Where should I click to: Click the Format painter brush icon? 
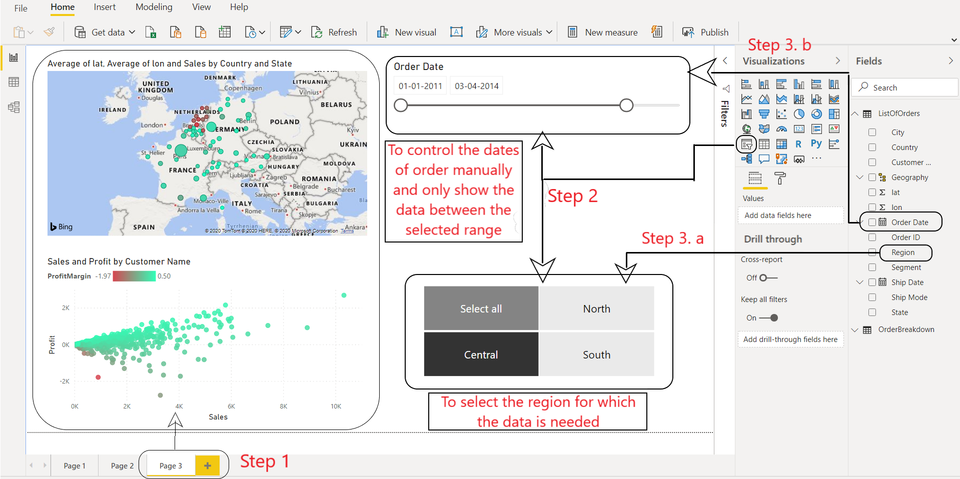tap(49, 32)
